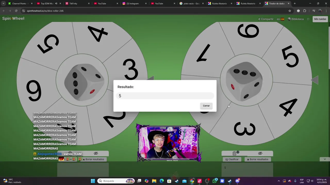Clear left wheel with Borrar resultados
330x185 pixels.
click(93, 159)
